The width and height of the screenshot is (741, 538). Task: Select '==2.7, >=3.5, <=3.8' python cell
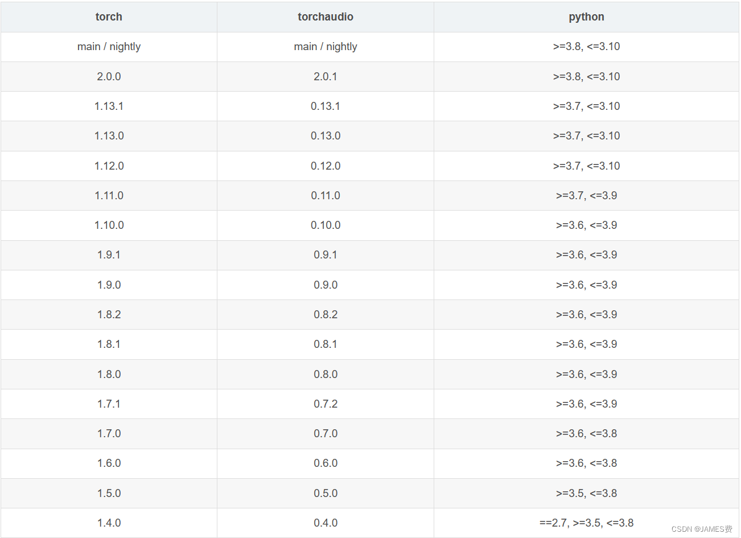coord(586,523)
